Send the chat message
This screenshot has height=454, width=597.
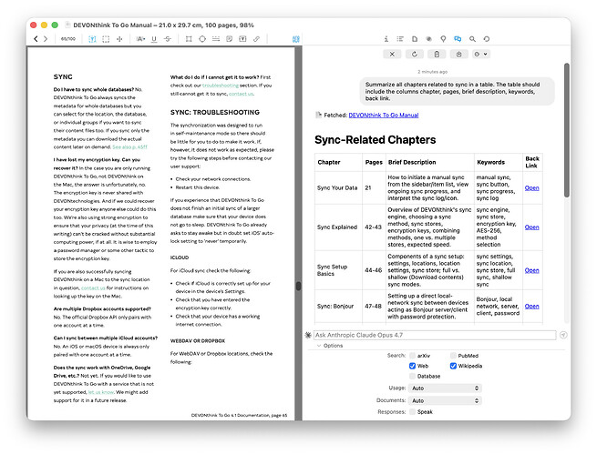pyautogui.click(x=563, y=335)
